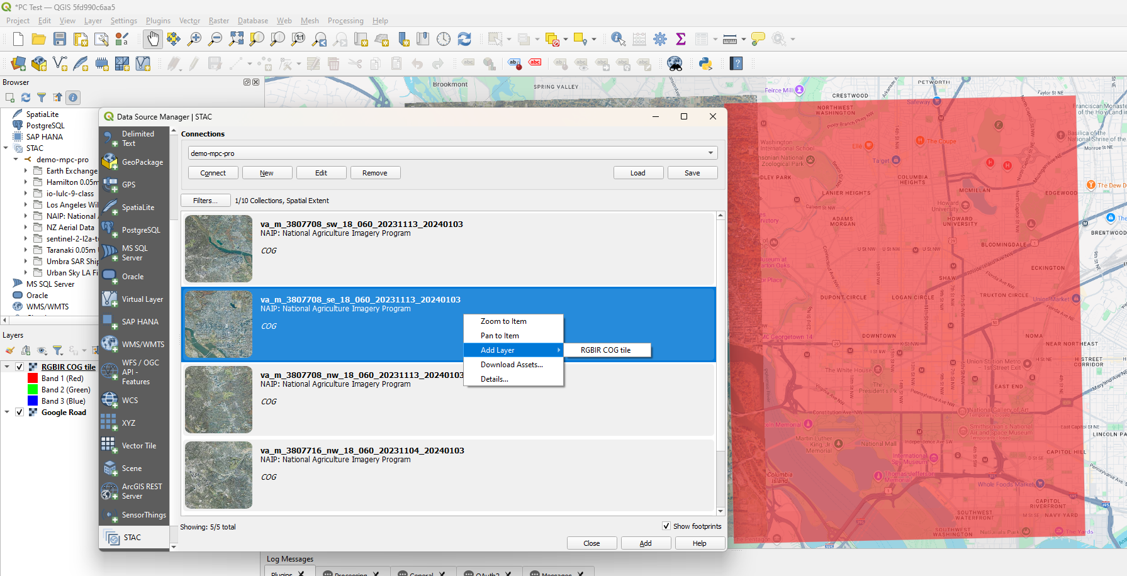
Task: Uncheck the RGBIR COG tile layer
Action: (x=20, y=367)
